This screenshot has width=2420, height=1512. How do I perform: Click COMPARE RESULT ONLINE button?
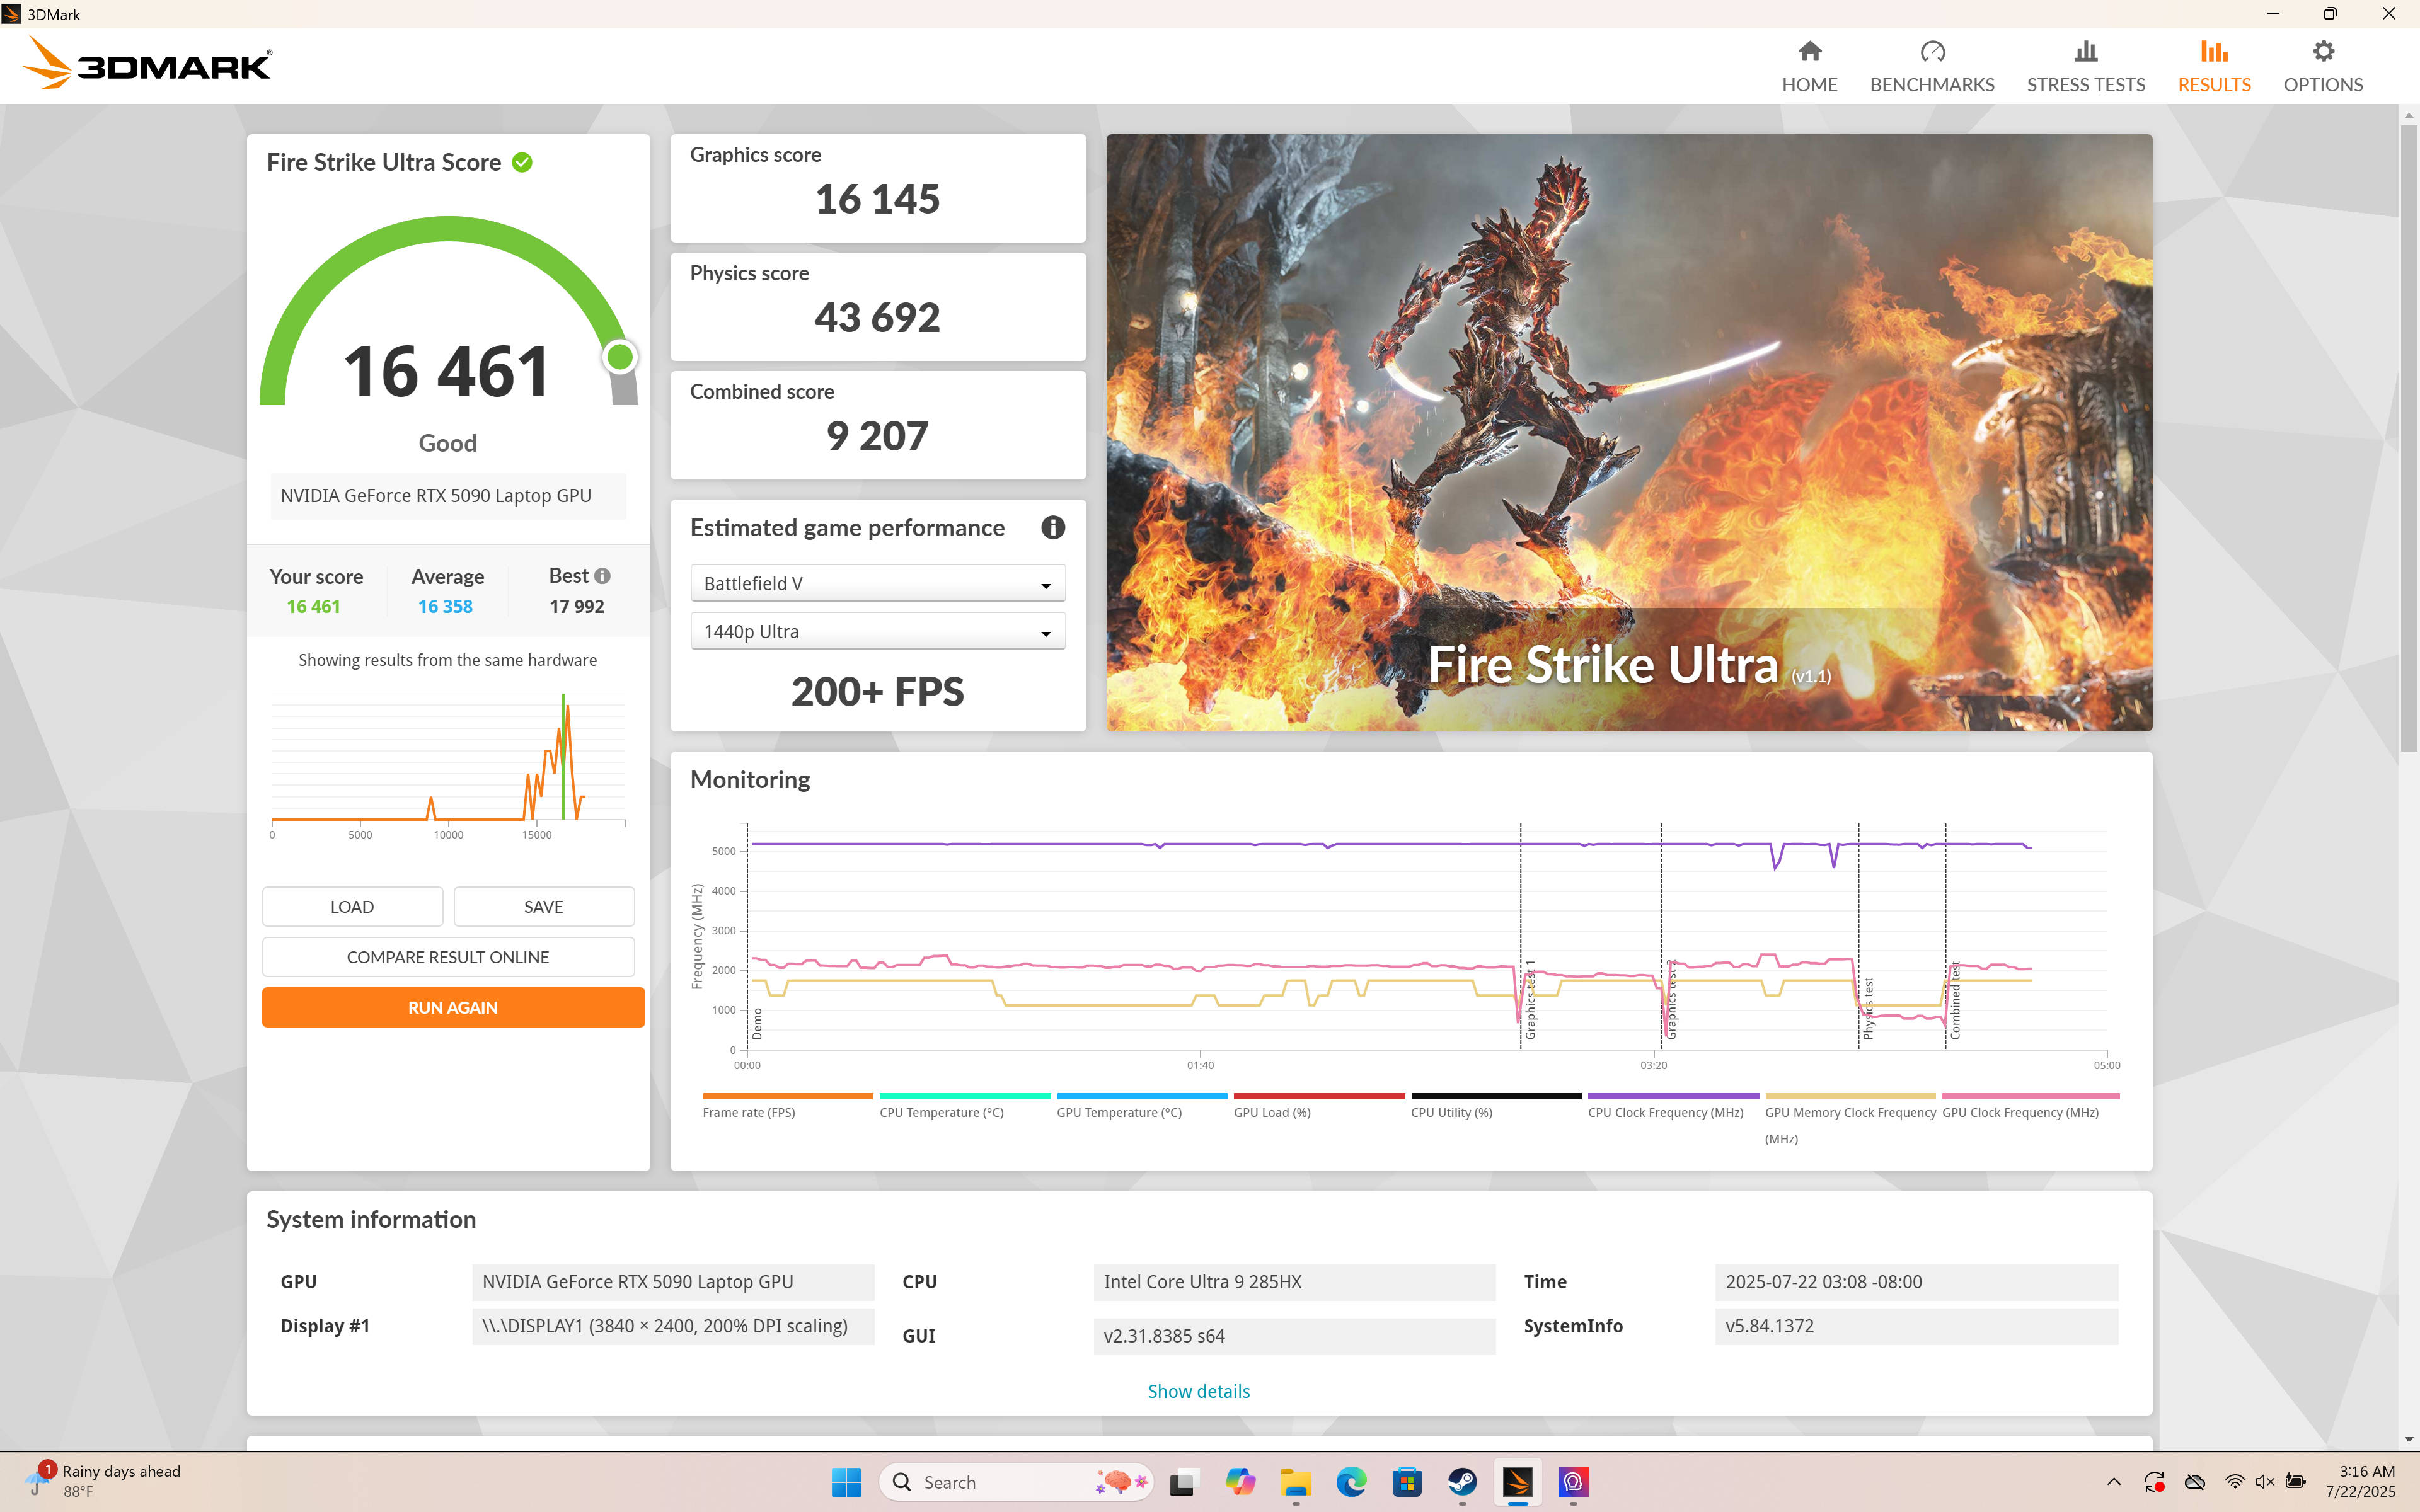tap(448, 957)
